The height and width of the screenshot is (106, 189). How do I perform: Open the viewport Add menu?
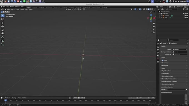(x=26, y=9)
